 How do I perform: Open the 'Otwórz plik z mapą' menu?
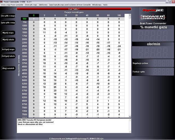pyautogui.click(x=31, y=5)
